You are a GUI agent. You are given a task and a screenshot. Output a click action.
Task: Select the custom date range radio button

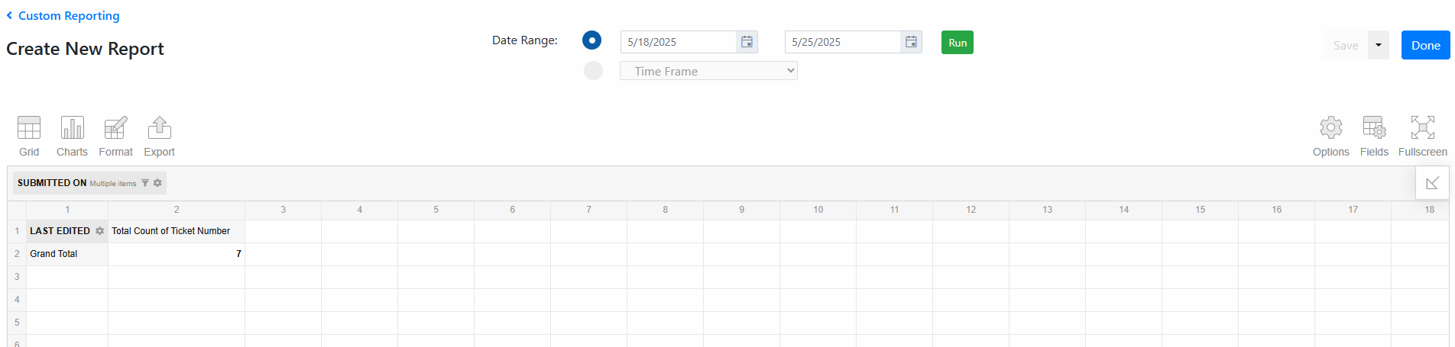coord(592,40)
